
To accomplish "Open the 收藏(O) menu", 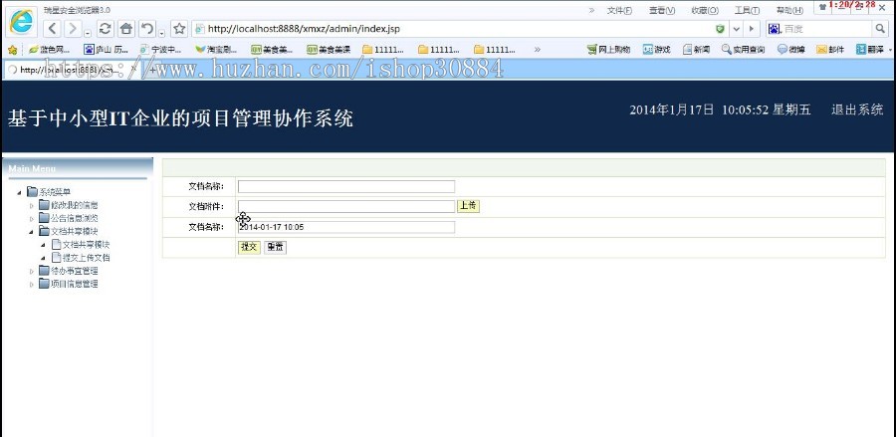I will tap(705, 10).
